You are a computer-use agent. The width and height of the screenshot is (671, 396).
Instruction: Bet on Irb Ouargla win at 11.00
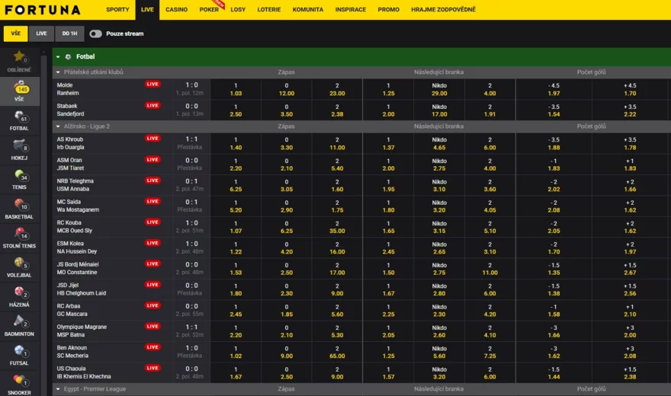click(x=337, y=143)
